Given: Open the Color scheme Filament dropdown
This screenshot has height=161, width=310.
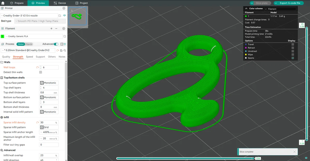Looking at the screenshot, I should pyautogui.click(x=280, y=9).
